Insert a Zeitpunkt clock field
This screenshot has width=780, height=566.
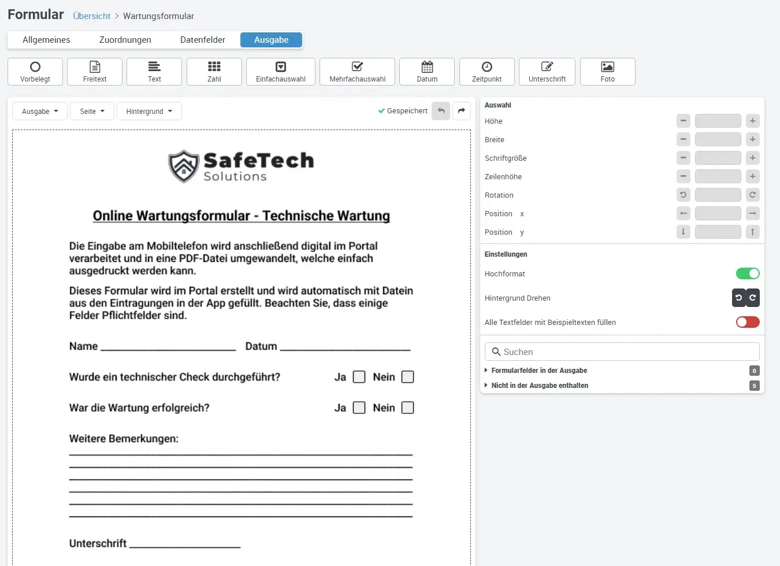point(486,72)
